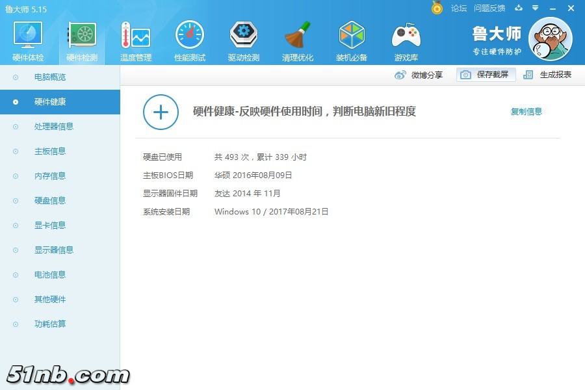This screenshot has width=585, height=390.
Task: Open the 性能测试 speedometer icon
Action: point(190,36)
